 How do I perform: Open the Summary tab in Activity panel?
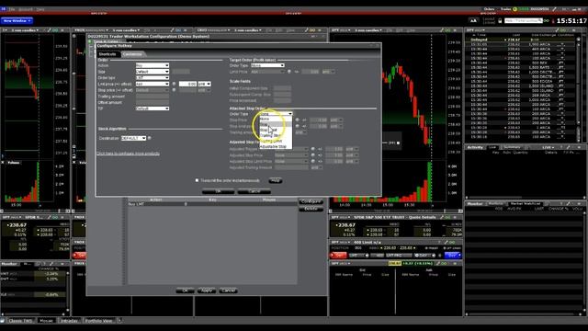click(512, 147)
